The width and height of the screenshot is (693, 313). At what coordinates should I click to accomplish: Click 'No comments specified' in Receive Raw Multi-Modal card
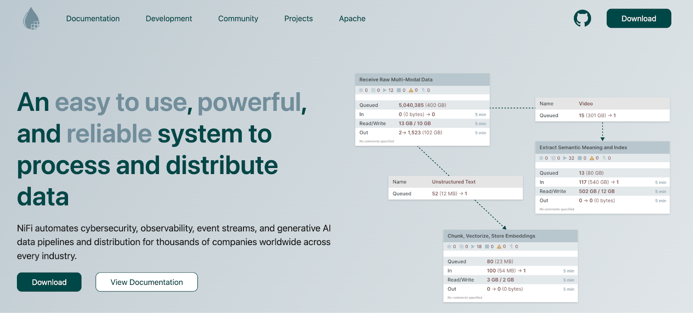click(376, 141)
